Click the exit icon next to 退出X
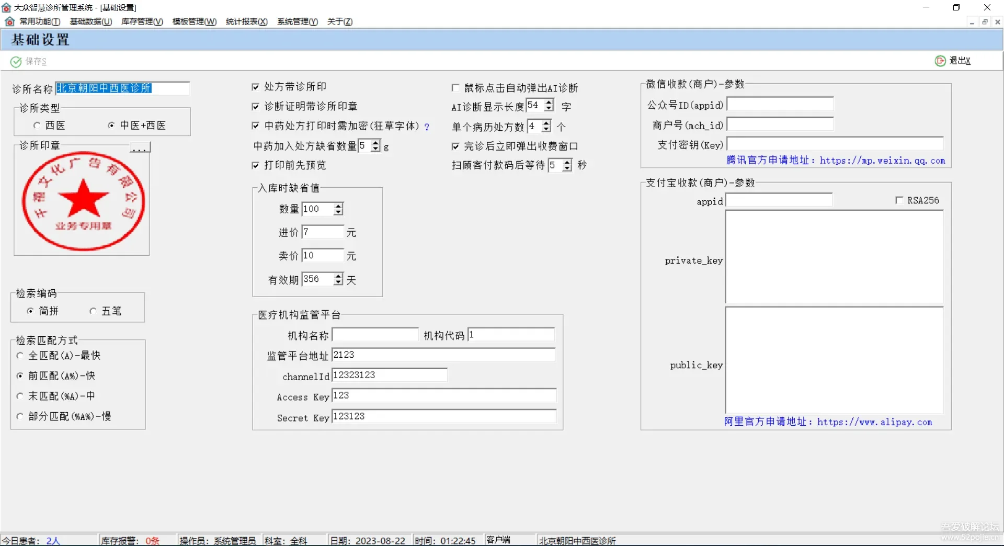 (940, 61)
